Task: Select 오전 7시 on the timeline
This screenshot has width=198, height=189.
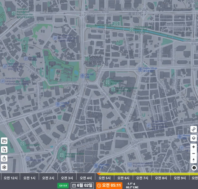Action: pos(142,178)
